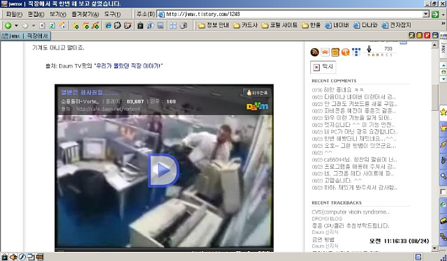Open the address bar dropdown arrow
Viewport: 447px width, 261px height.
coord(425,14)
